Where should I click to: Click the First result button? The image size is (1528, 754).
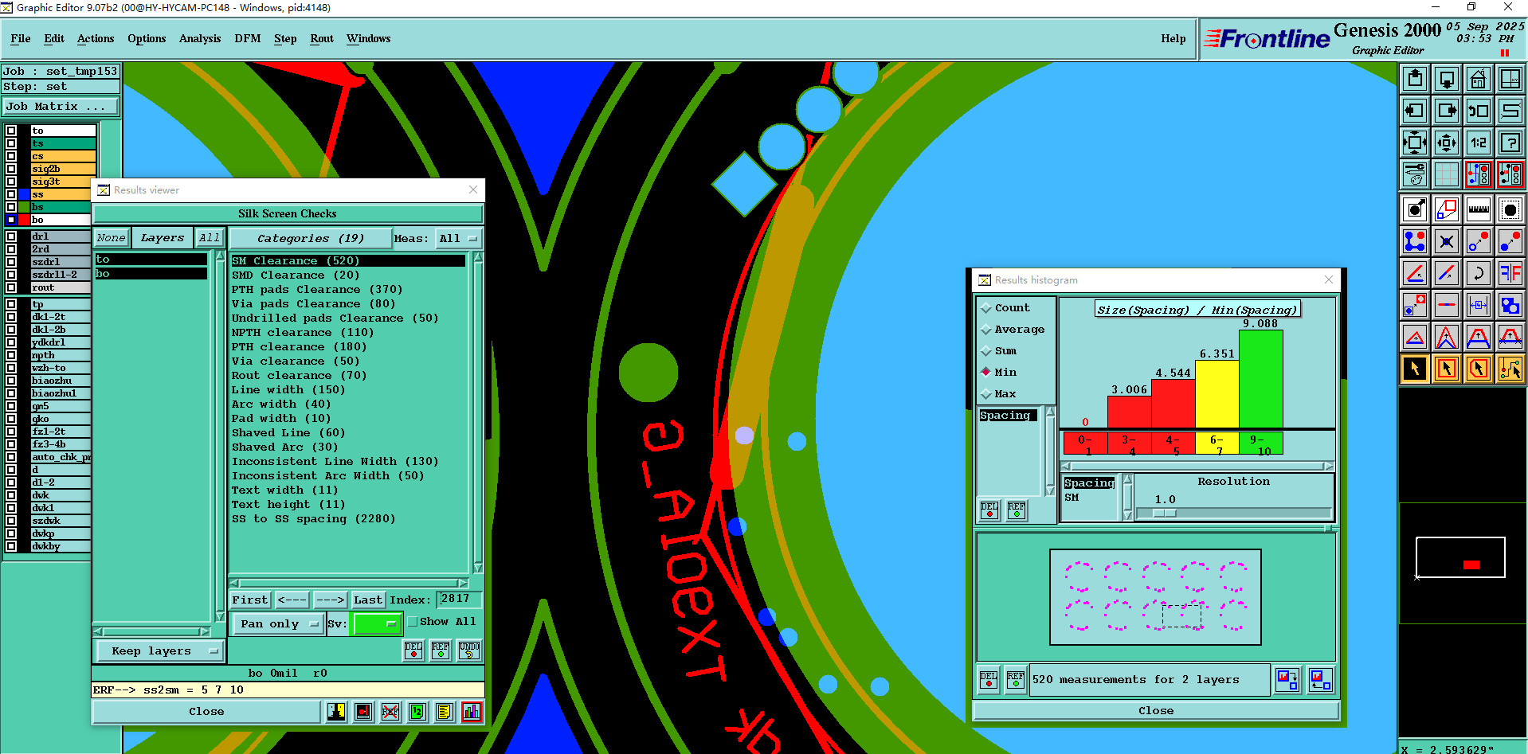[250, 600]
